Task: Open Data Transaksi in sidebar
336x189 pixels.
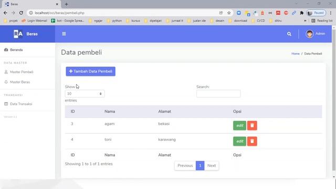Action: point(18,104)
